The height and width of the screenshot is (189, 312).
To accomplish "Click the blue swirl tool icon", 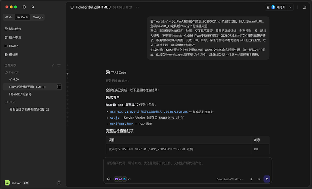I will [124, 179].
